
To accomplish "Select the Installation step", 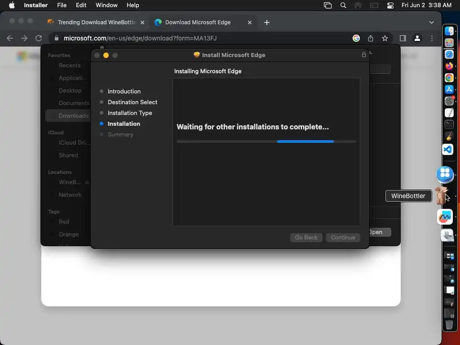I will pyautogui.click(x=124, y=124).
